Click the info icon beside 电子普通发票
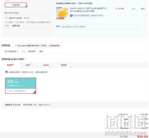Screen dimensions: 149x138 pos(17,52)
